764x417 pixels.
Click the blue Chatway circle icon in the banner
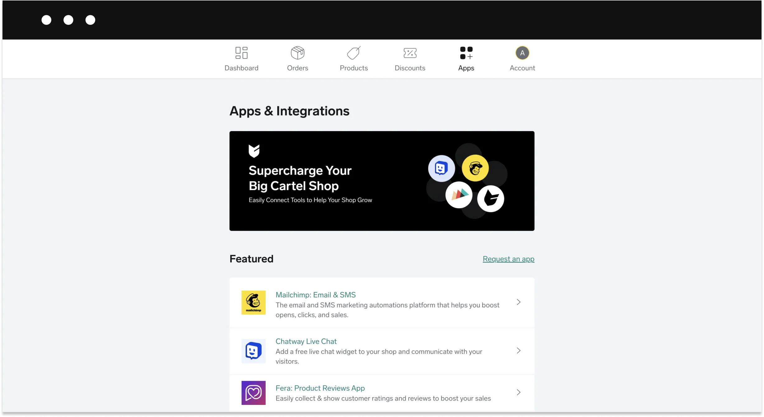tap(441, 168)
